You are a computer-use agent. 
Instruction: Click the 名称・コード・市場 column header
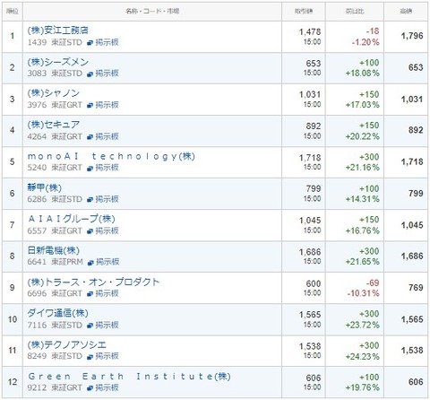coord(152,12)
